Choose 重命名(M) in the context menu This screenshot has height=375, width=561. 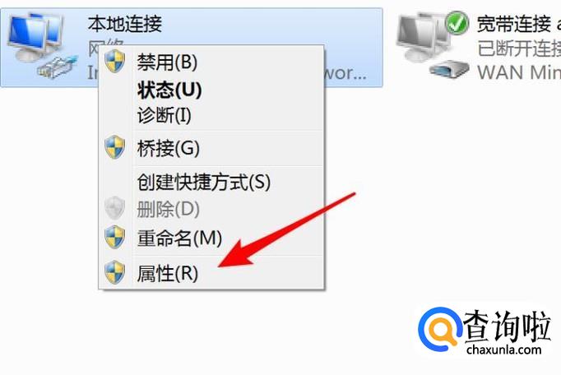tap(211, 238)
